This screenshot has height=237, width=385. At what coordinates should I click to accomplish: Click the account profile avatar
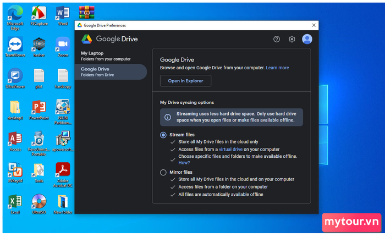coord(307,39)
